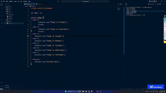Viewport: 166px width, 93px height.
Task: Open the Help menu
Action: [29, 1]
